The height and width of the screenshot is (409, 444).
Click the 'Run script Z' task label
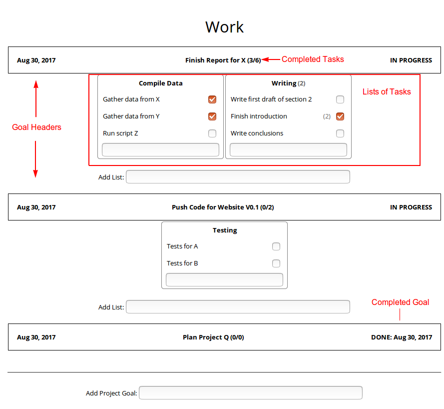click(x=120, y=133)
